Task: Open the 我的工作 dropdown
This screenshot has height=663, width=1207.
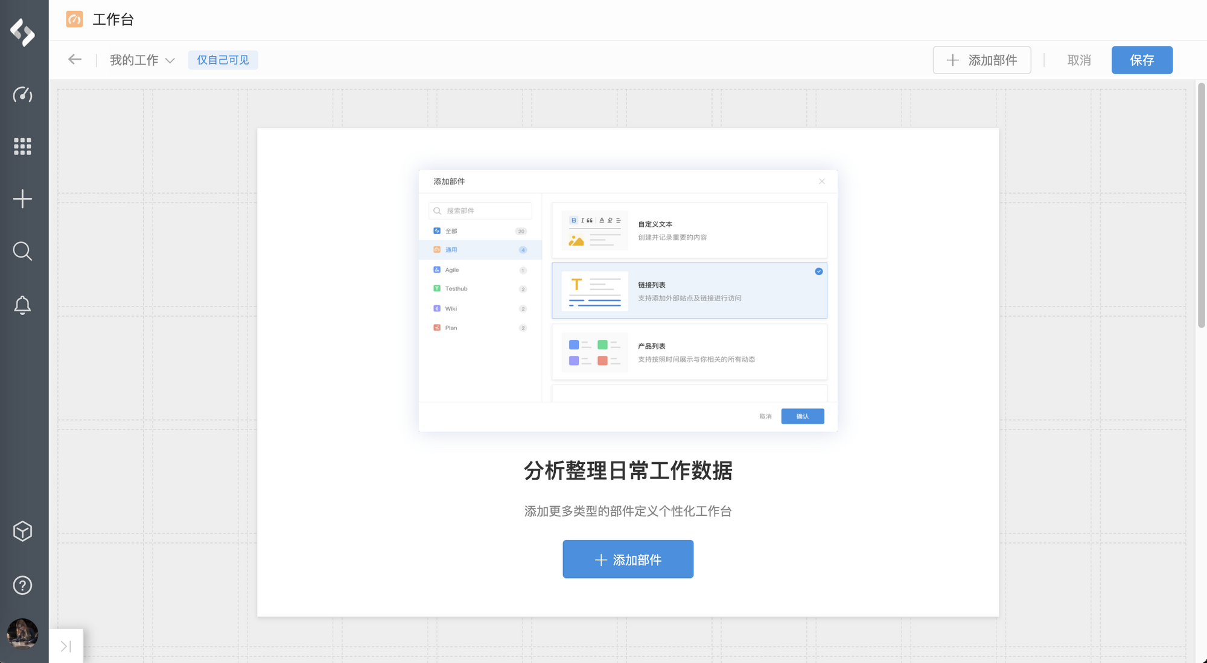Action: tap(142, 60)
